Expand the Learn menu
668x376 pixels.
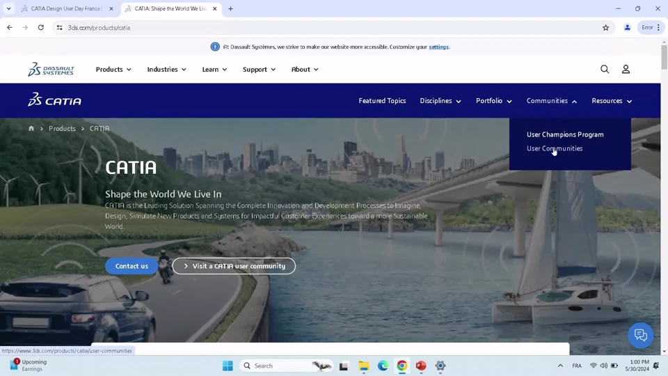[x=214, y=69]
